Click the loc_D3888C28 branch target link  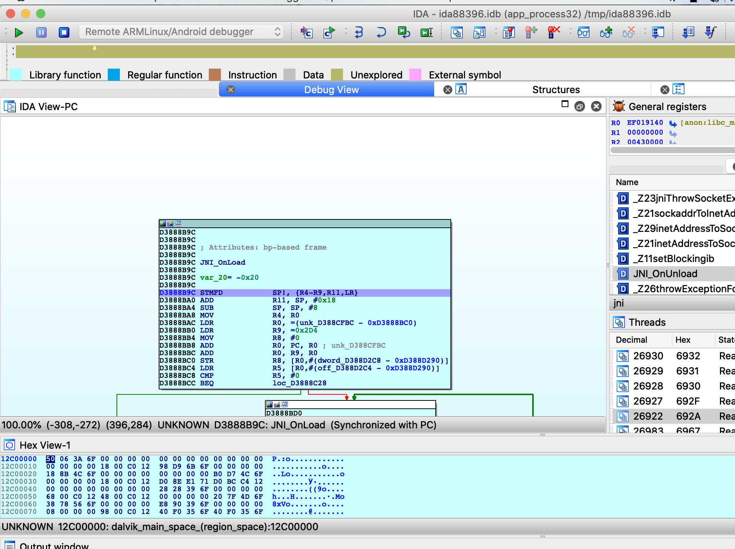click(299, 383)
